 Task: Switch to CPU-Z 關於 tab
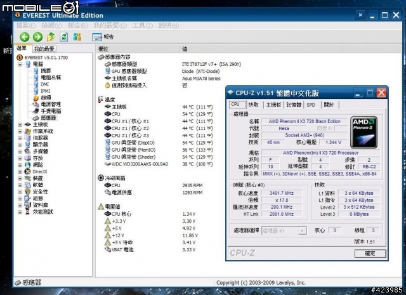click(x=329, y=105)
